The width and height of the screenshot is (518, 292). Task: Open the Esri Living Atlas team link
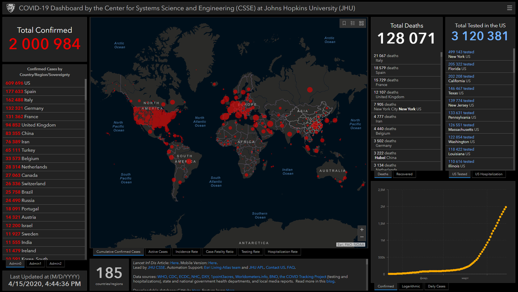222,267
